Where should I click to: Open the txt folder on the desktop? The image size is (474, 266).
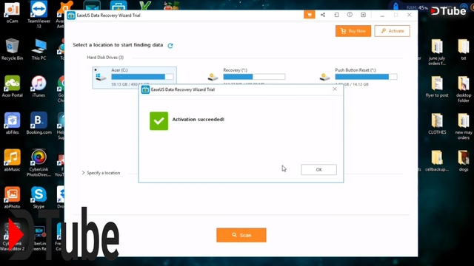pyautogui.click(x=464, y=50)
